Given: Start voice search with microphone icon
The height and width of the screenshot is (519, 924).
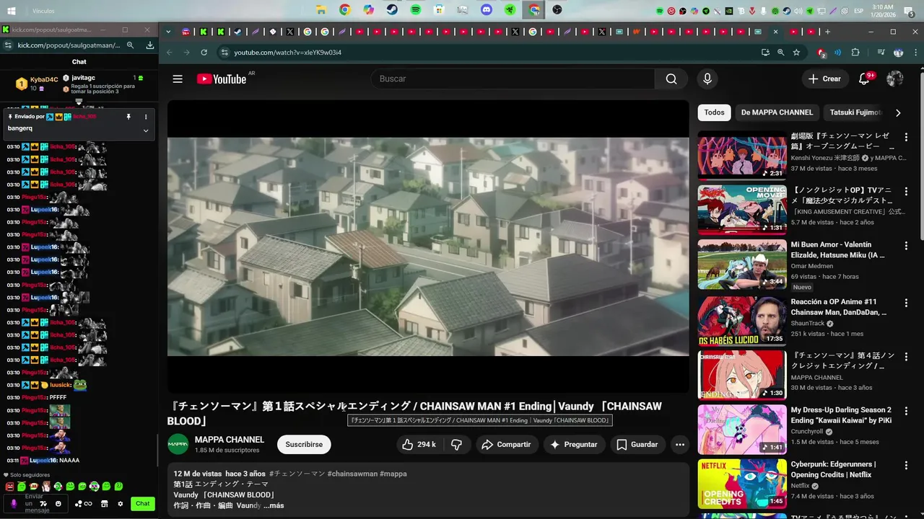Looking at the screenshot, I should pos(707,79).
